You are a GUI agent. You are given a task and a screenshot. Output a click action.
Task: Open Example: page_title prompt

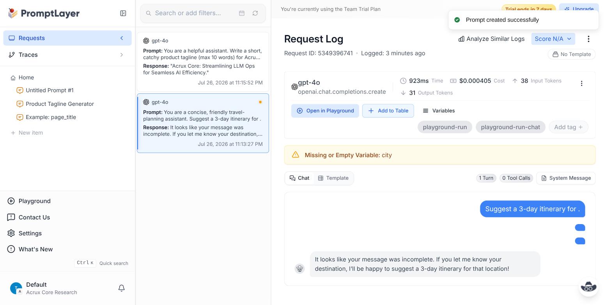51,117
